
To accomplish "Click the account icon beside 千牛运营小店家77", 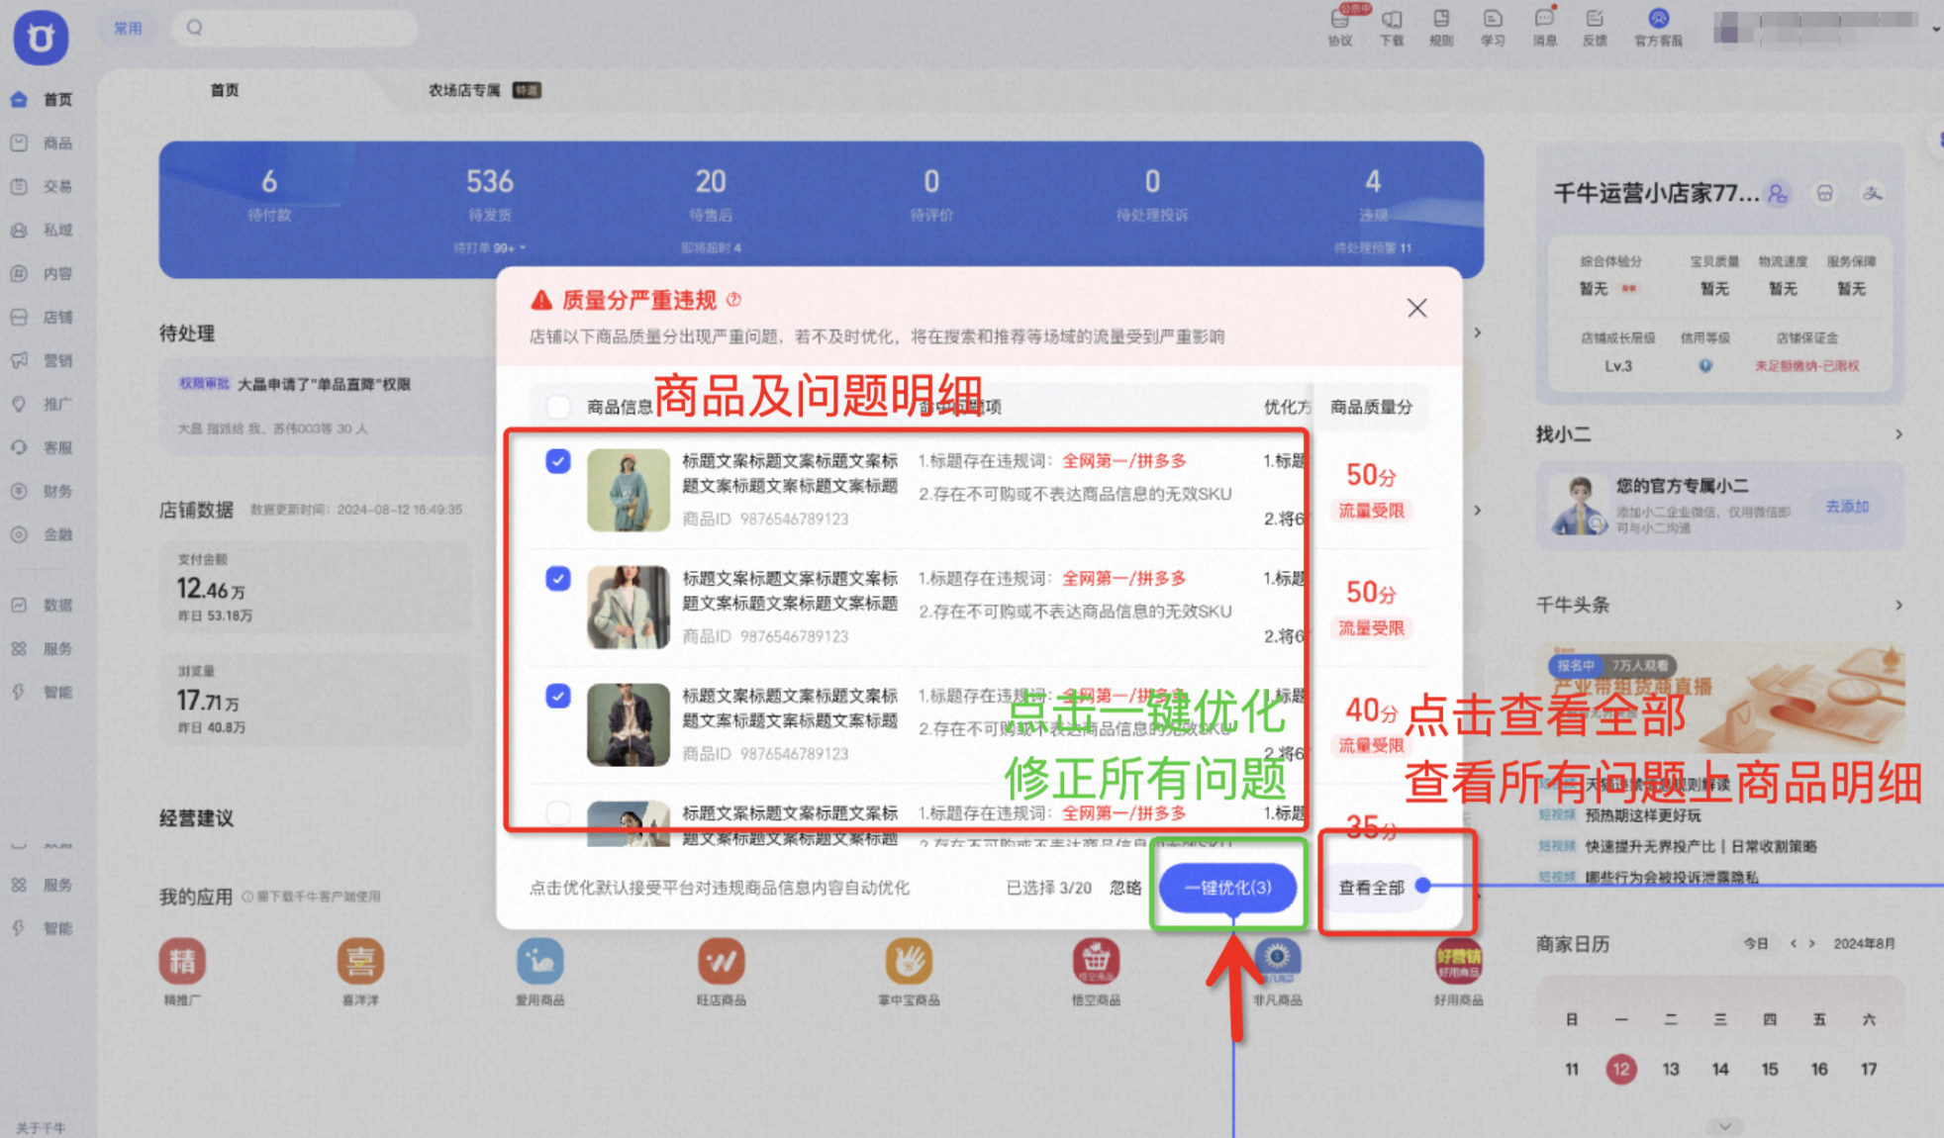I will click(1778, 194).
